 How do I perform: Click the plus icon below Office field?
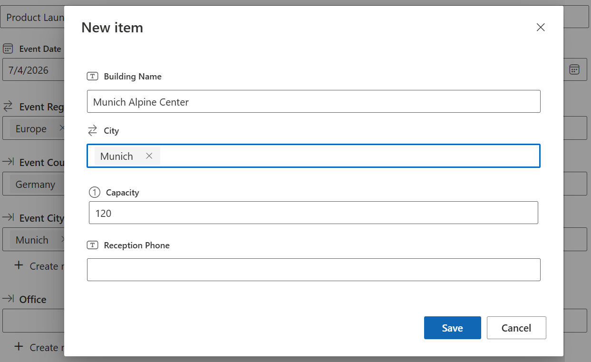click(x=19, y=347)
